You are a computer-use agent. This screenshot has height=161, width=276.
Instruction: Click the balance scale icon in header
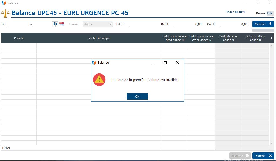coord(5,13)
